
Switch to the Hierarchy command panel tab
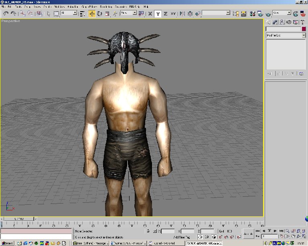tap(282, 22)
